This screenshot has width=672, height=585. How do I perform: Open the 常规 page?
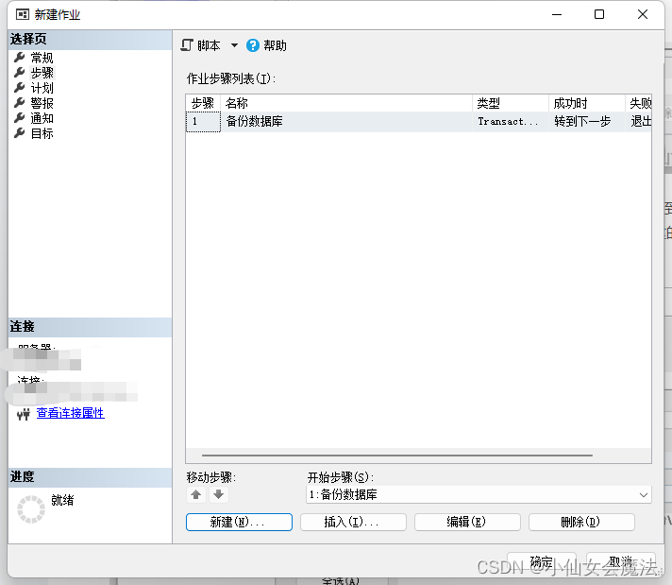click(x=42, y=58)
